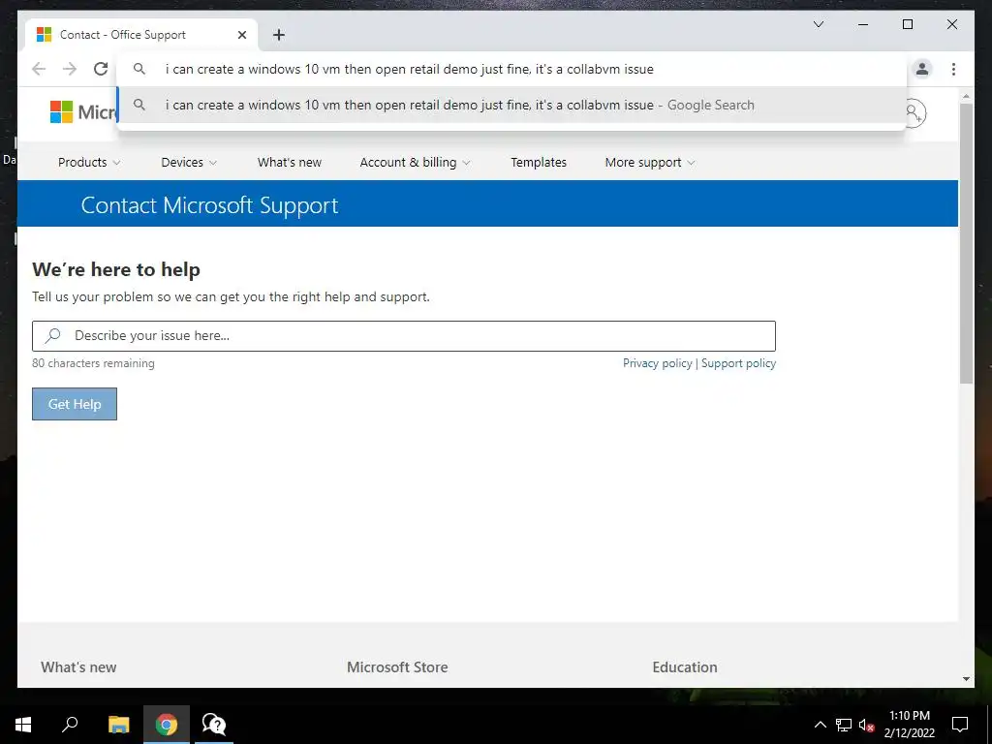Open a new tab with the plus icon
Viewport: 992px width, 744px height.
click(x=279, y=35)
